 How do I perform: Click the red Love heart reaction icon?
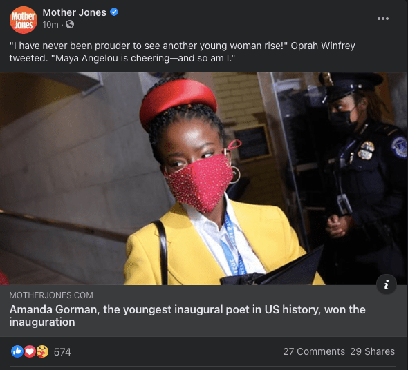point(30,351)
